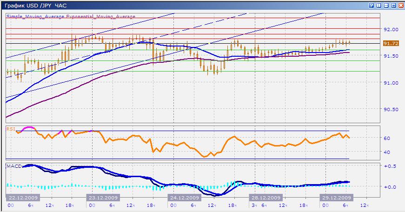The height and width of the screenshot is (212, 405).
Task: Click the 22.12.2009 date marker
Action: [21, 197]
